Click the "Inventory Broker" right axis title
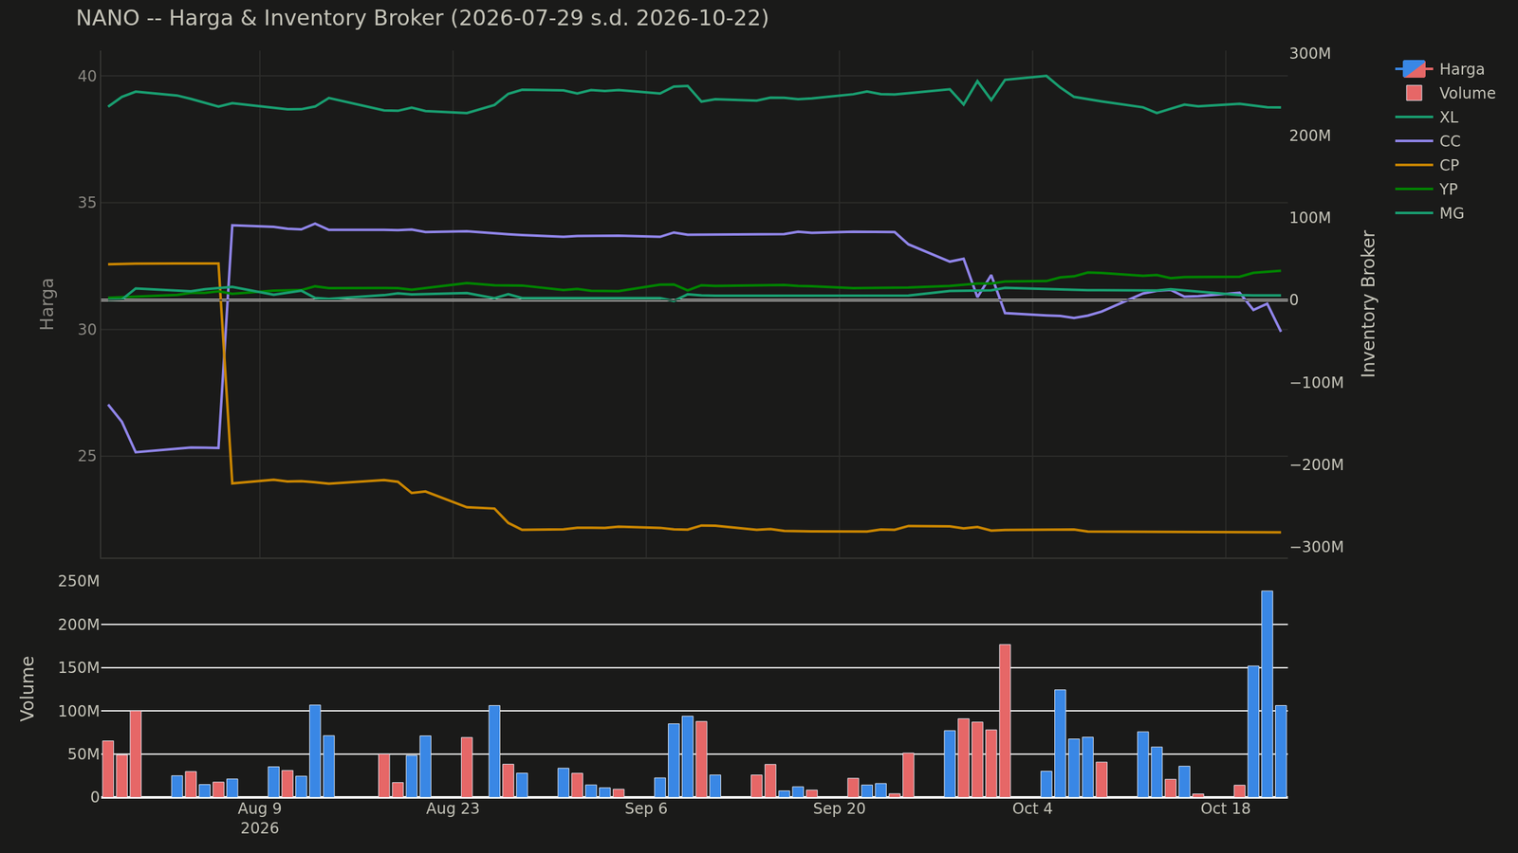This screenshot has width=1518, height=853. [1368, 303]
